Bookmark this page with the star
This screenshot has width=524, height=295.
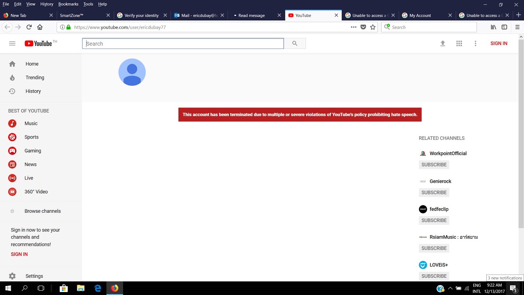373,27
